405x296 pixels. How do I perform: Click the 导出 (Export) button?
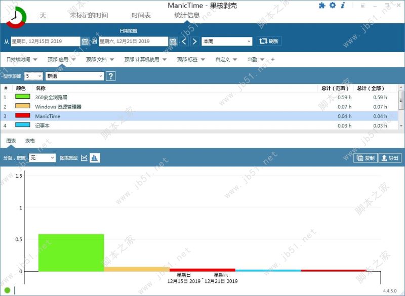click(390, 158)
